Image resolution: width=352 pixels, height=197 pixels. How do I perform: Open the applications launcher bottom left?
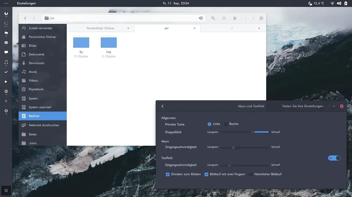(6, 190)
